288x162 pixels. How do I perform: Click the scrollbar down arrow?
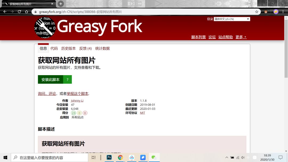(286, 151)
